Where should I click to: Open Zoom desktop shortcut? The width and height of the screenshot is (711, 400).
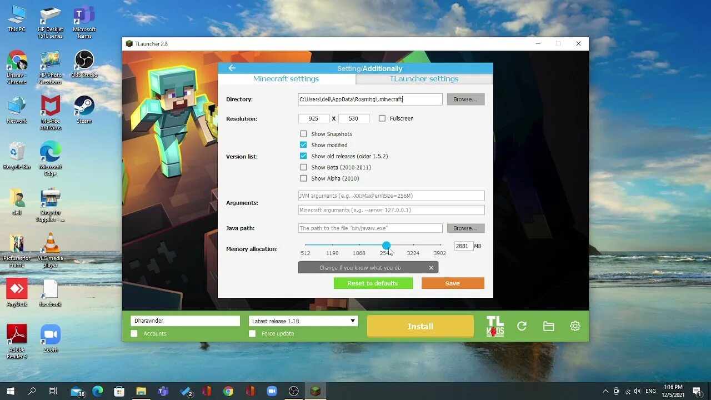(51, 338)
